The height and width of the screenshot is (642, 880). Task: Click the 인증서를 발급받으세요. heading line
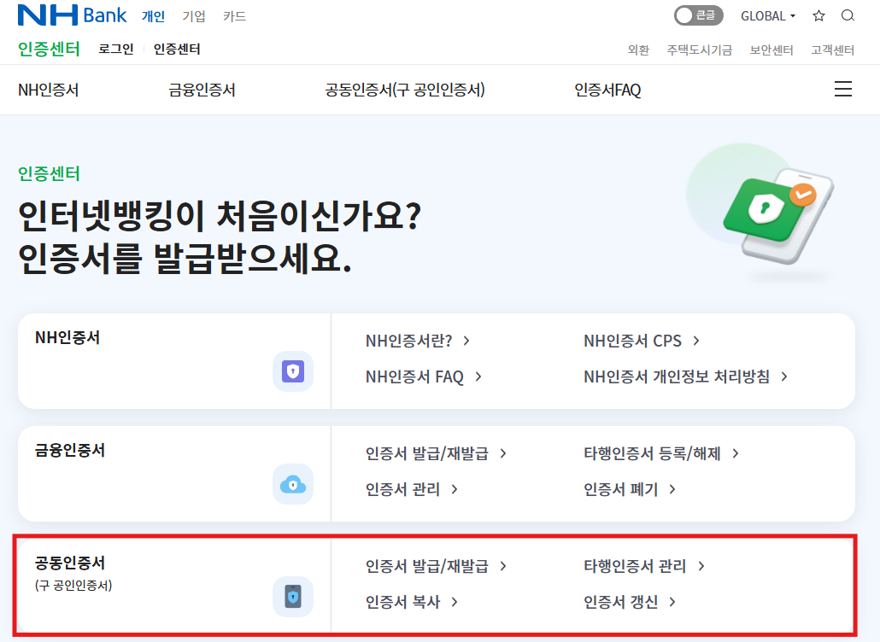click(185, 259)
